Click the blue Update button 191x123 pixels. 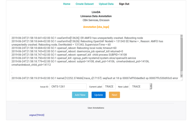99,95
